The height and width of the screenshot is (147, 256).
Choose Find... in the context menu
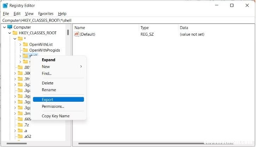pyautogui.click(x=59, y=73)
